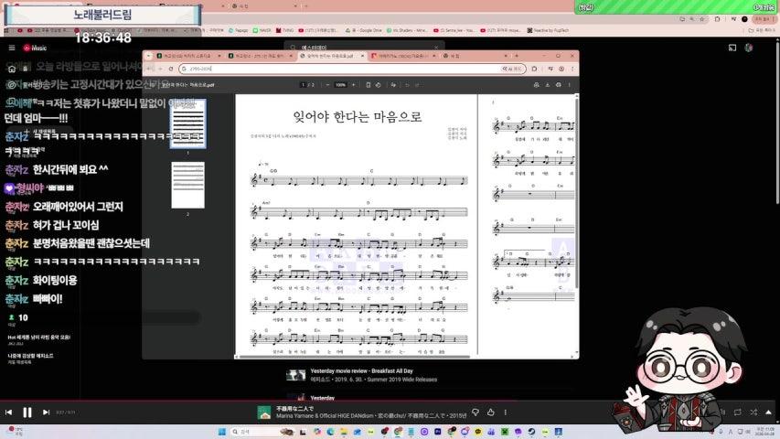
Task: Open the Windows Start menu
Action: [x=222, y=432]
